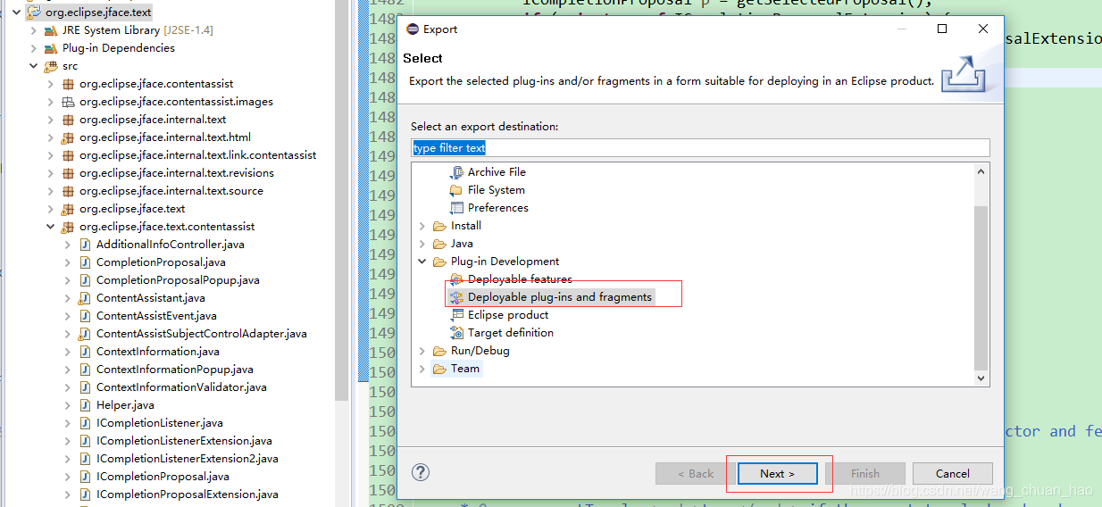1102x507 pixels.
Task: Collapse the org.eclipse.jface.text project node
Action: pos(17,12)
